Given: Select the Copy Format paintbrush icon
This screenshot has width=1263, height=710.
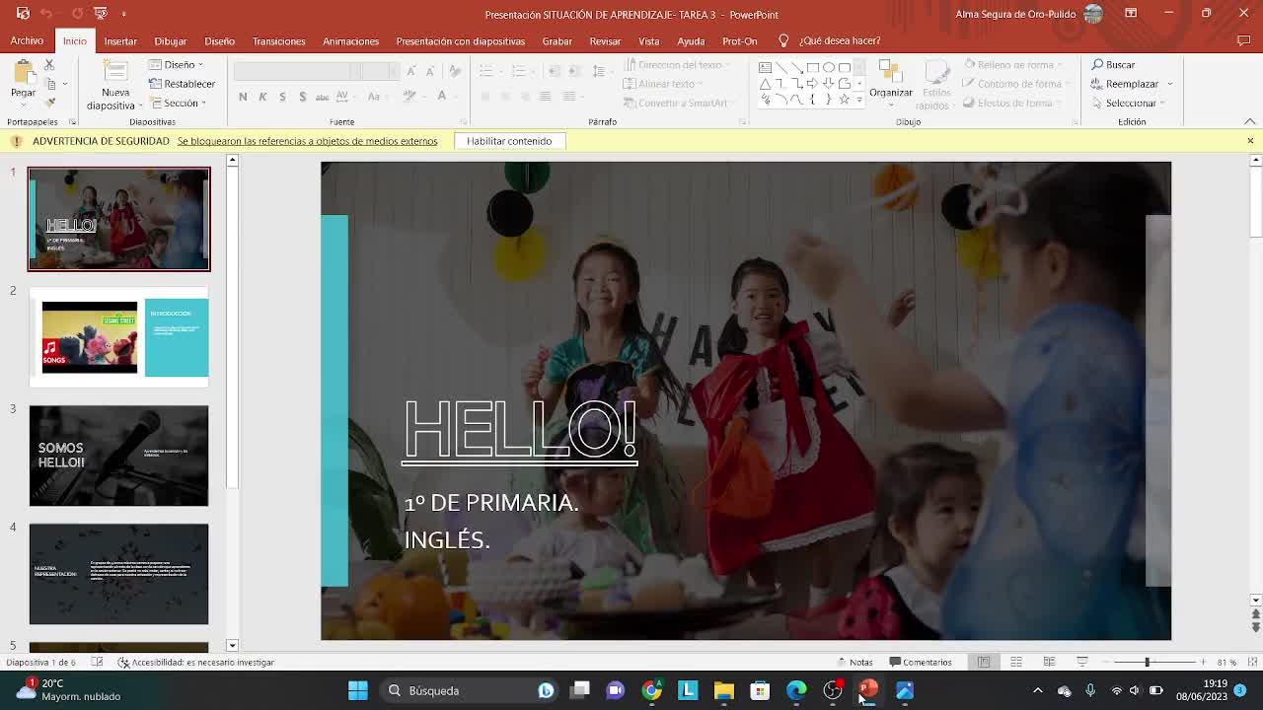Looking at the screenshot, I should coord(49,103).
